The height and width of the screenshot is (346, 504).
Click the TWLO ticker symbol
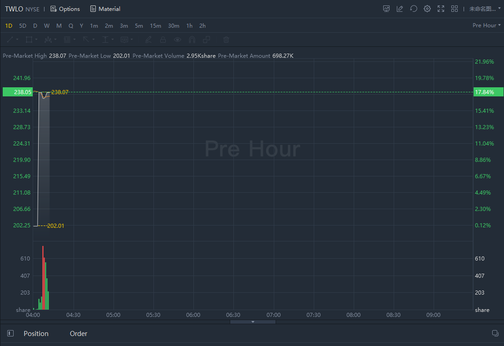[14, 9]
